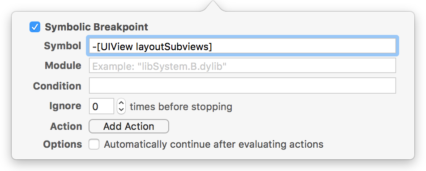
Task: Click the "Module" field label
Action: pyautogui.click(x=63, y=65)
